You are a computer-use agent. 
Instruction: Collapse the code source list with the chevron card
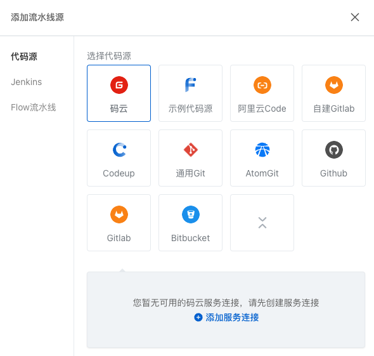(262, 223)
